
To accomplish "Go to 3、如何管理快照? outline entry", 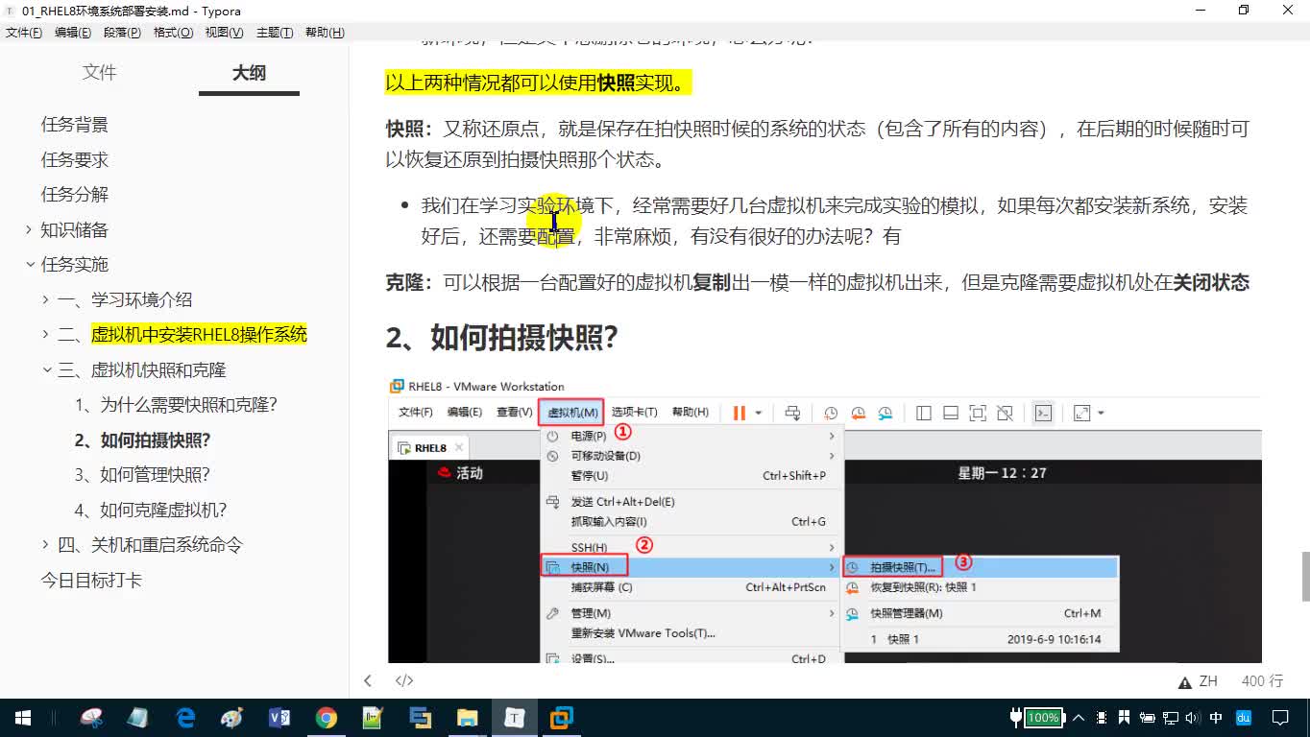I will pyautogui.click(x=142, y=475).
